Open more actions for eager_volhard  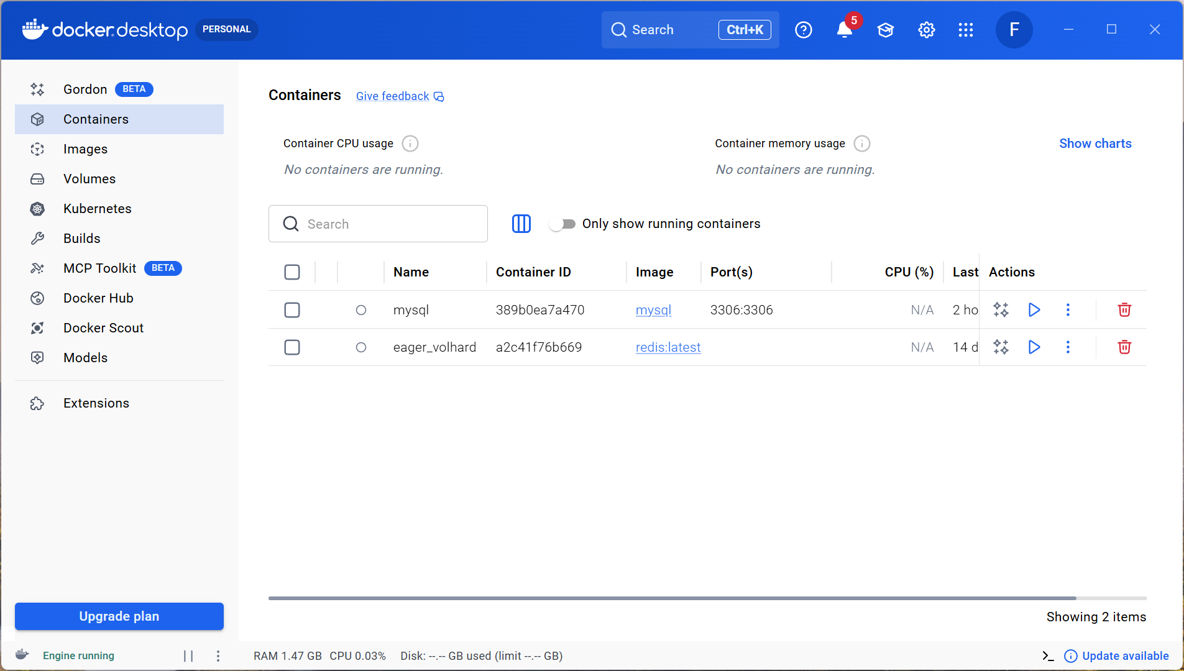pos(1068,347)
